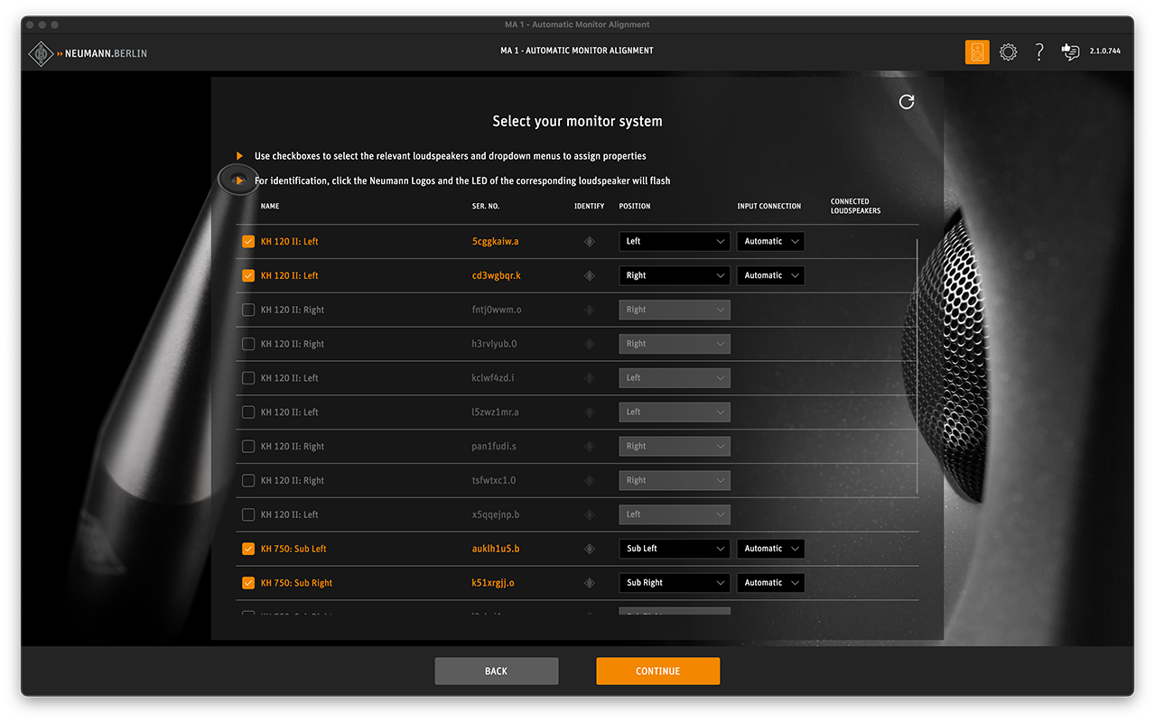
Task: Identify speaker with serial 5cggkaiw.a
Action: click(590, 242)
